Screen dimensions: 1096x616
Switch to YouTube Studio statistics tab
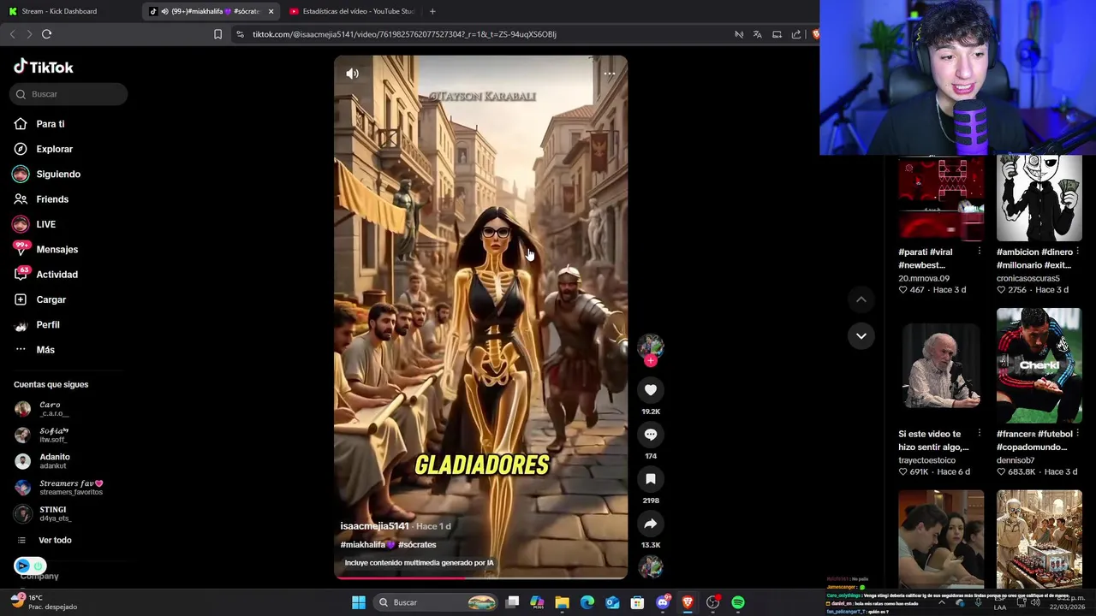pos(351,11)
